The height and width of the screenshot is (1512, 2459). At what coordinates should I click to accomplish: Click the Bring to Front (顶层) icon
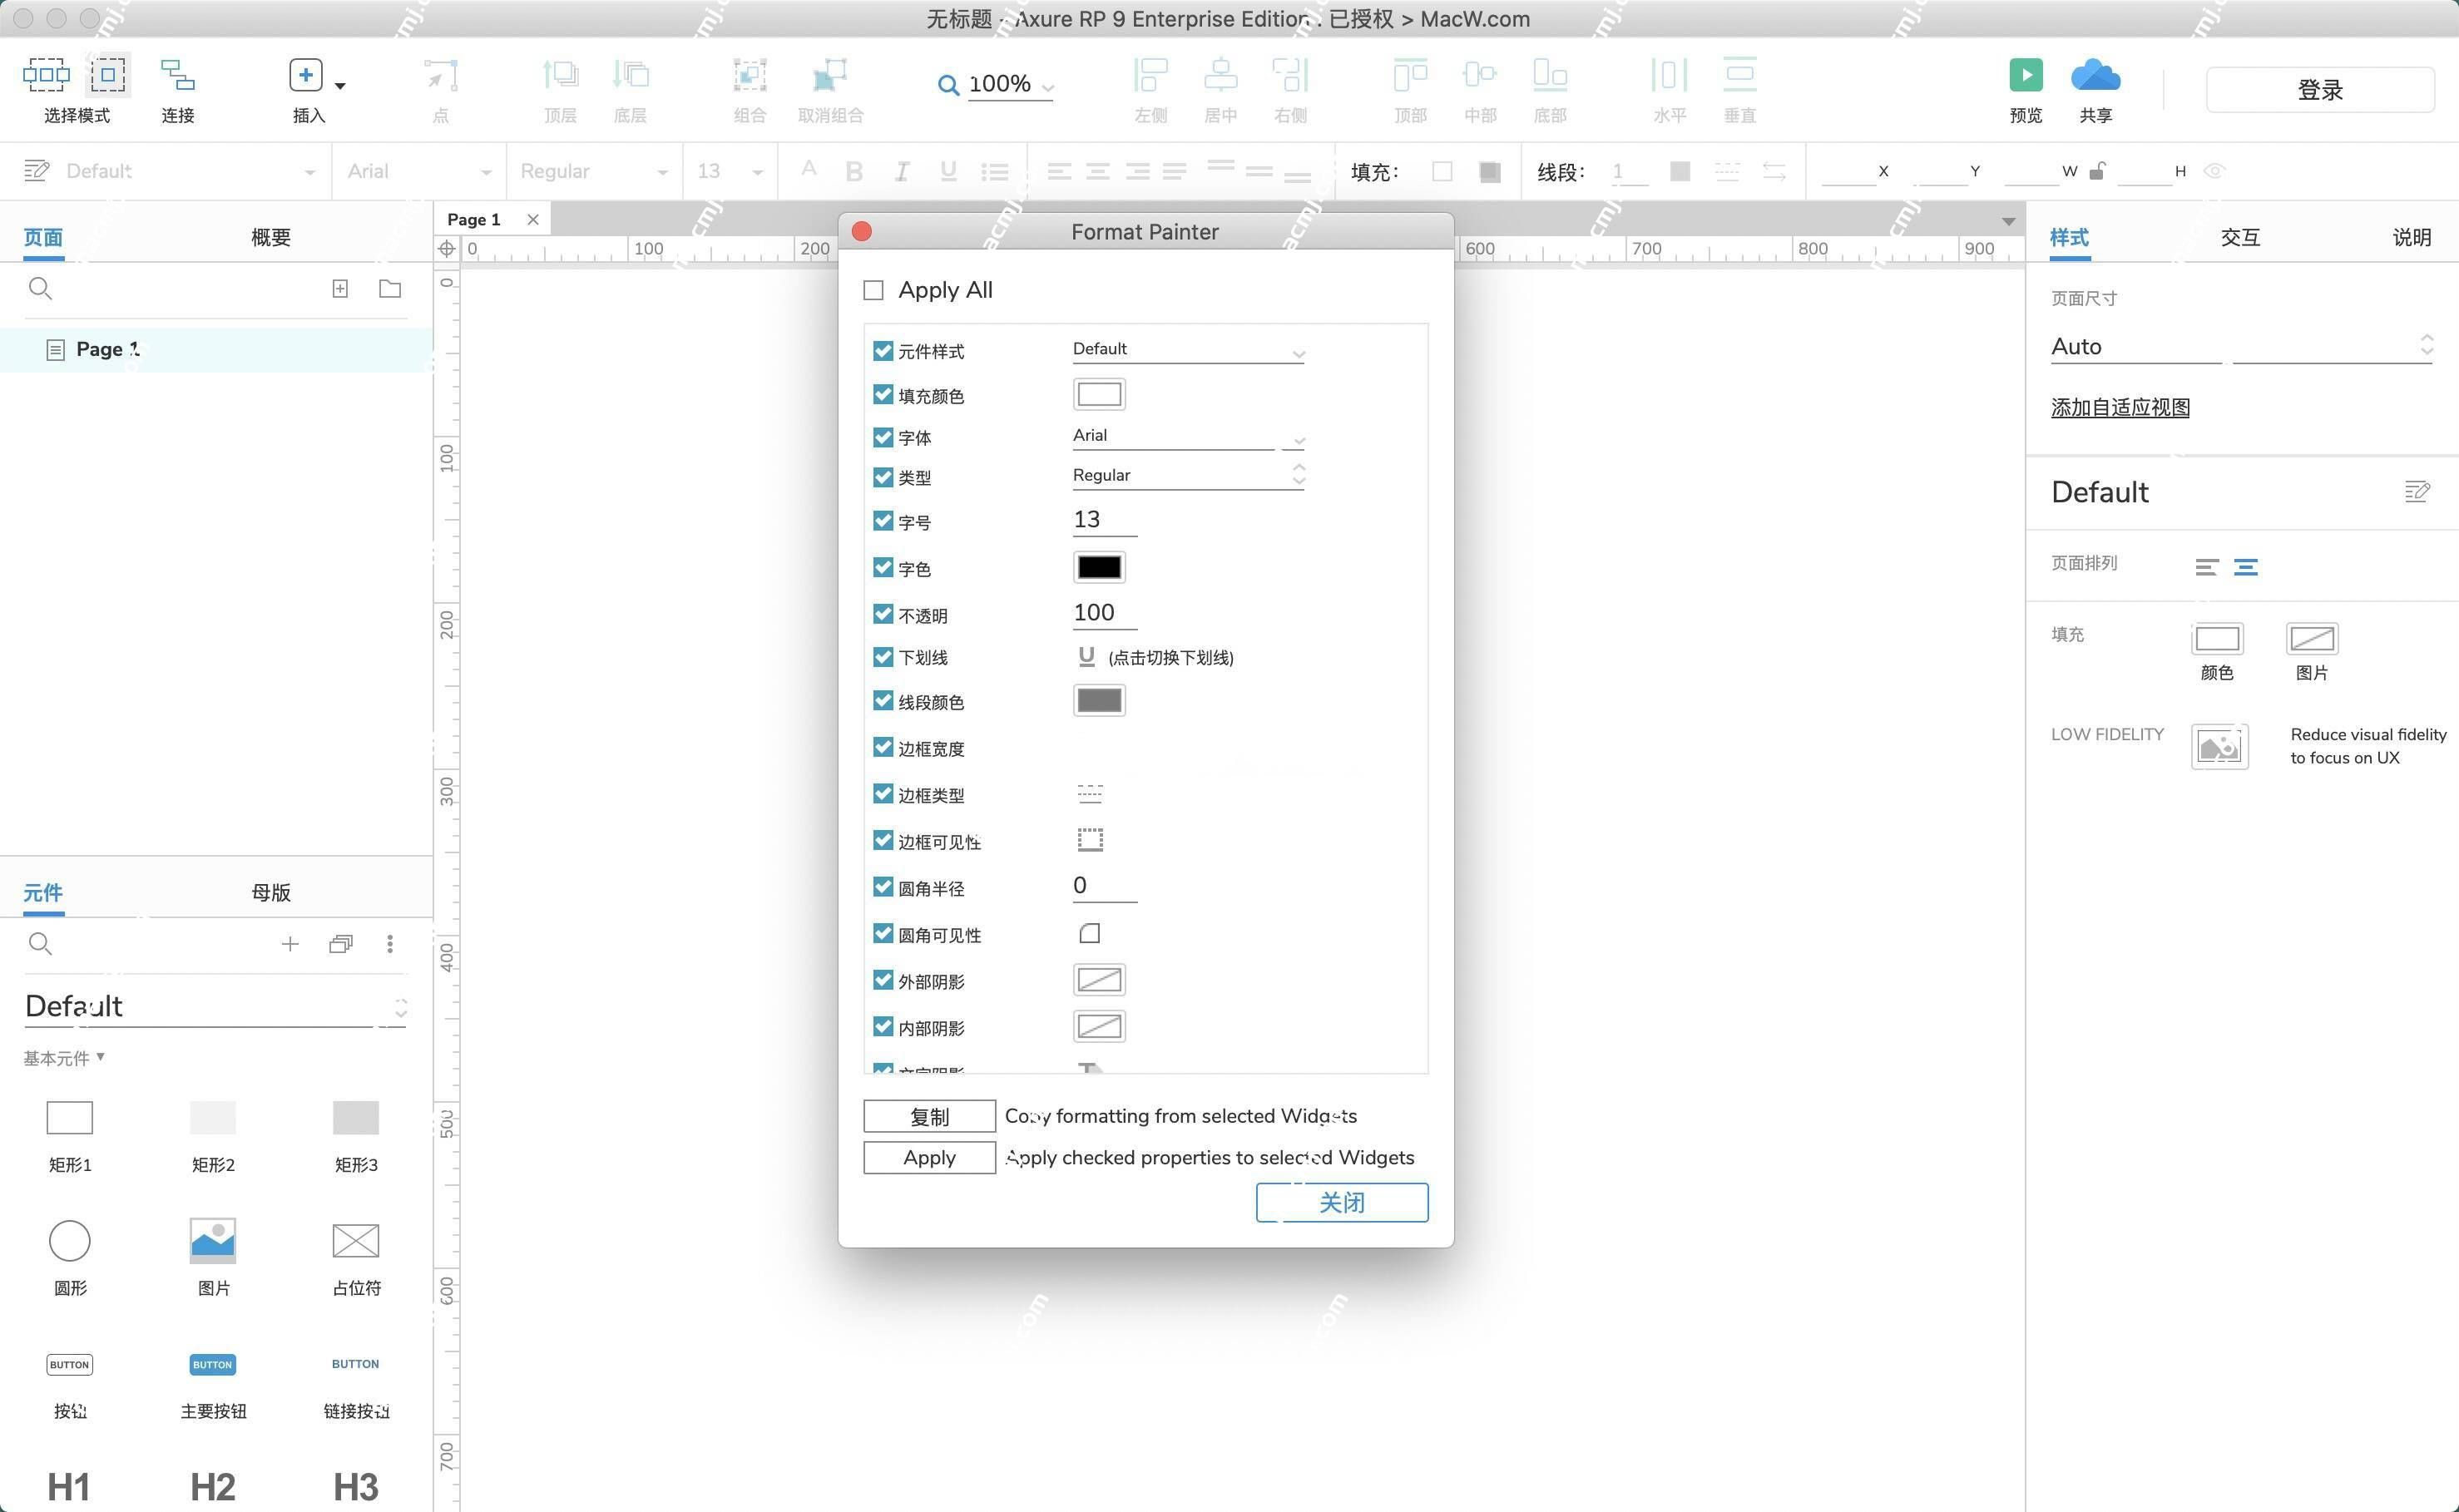tap(560, 75)
